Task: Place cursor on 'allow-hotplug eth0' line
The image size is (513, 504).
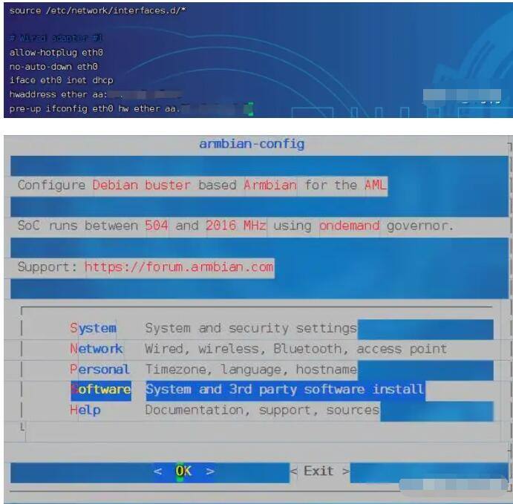Action: point(56,53)
